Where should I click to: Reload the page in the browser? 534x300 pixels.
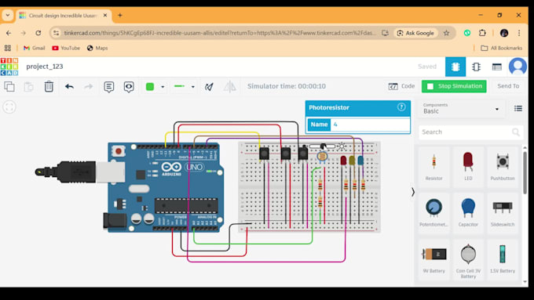point(38,33)
